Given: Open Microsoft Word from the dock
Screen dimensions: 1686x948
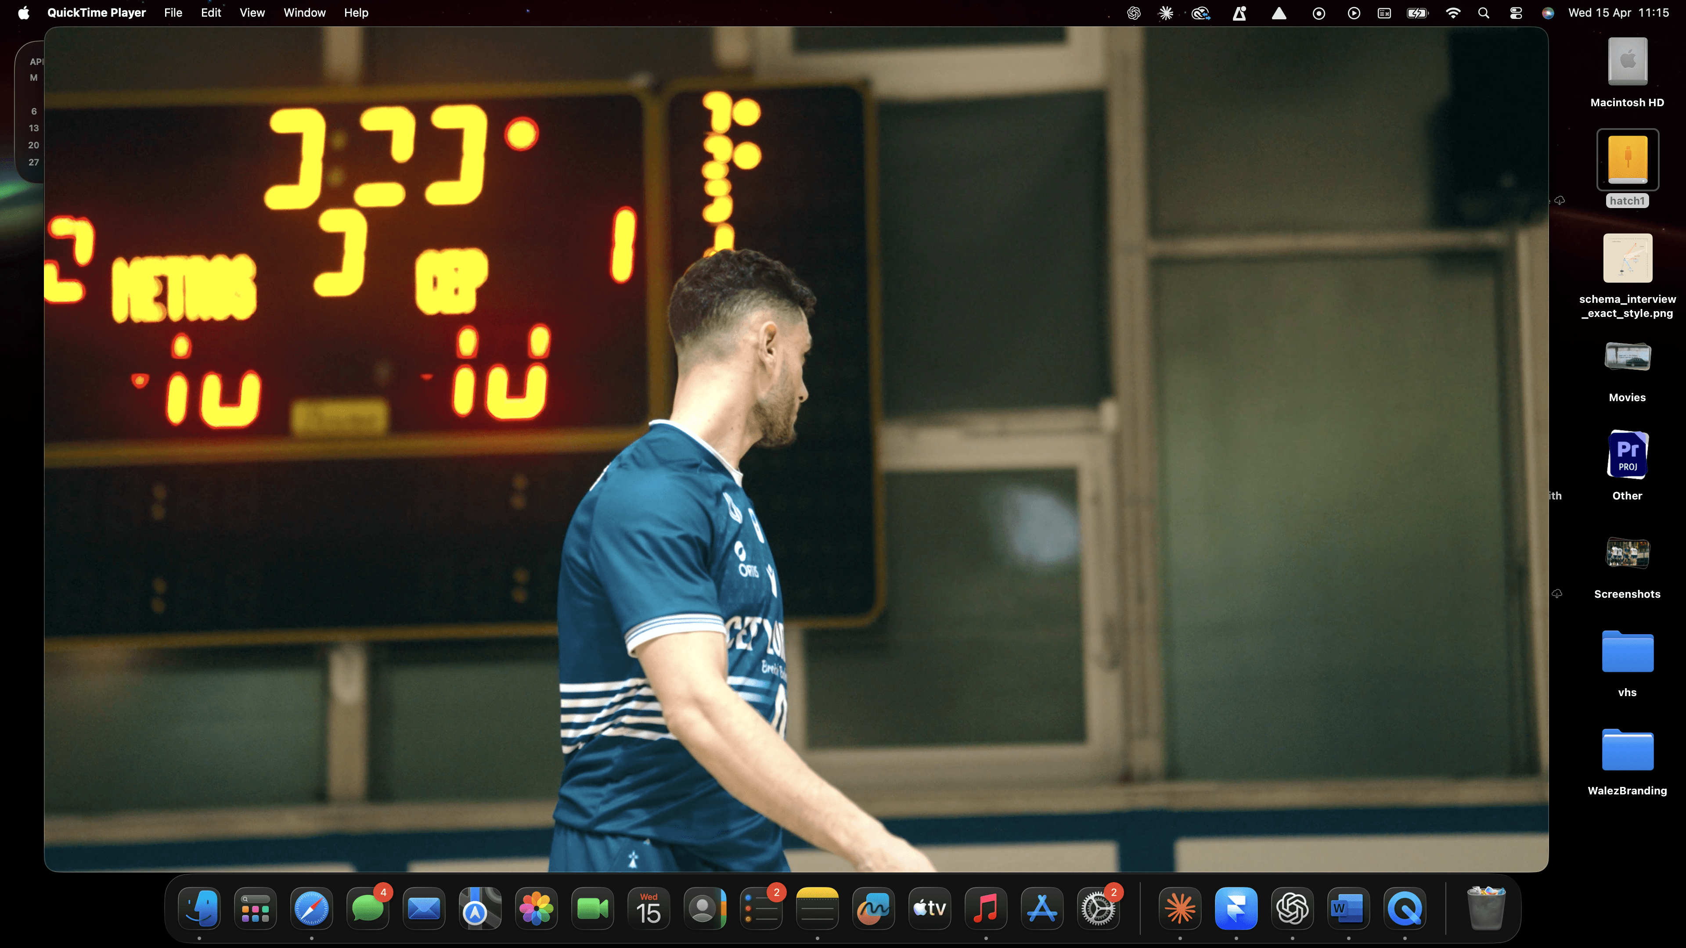Looking at the screenshot, I should click(x=1348, y=908).
